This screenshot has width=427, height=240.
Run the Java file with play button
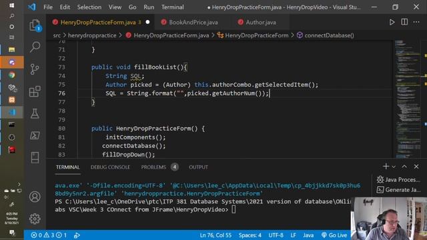pos(392,22)
